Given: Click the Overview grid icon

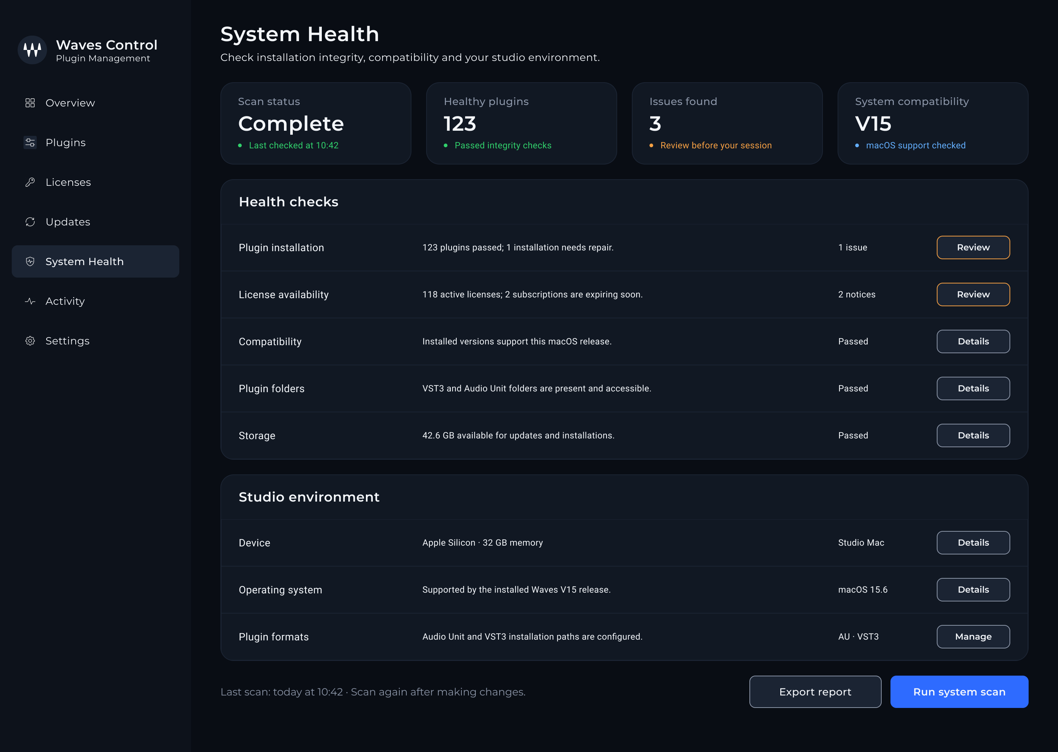Looking at the screenshot, I should point(30,103).
